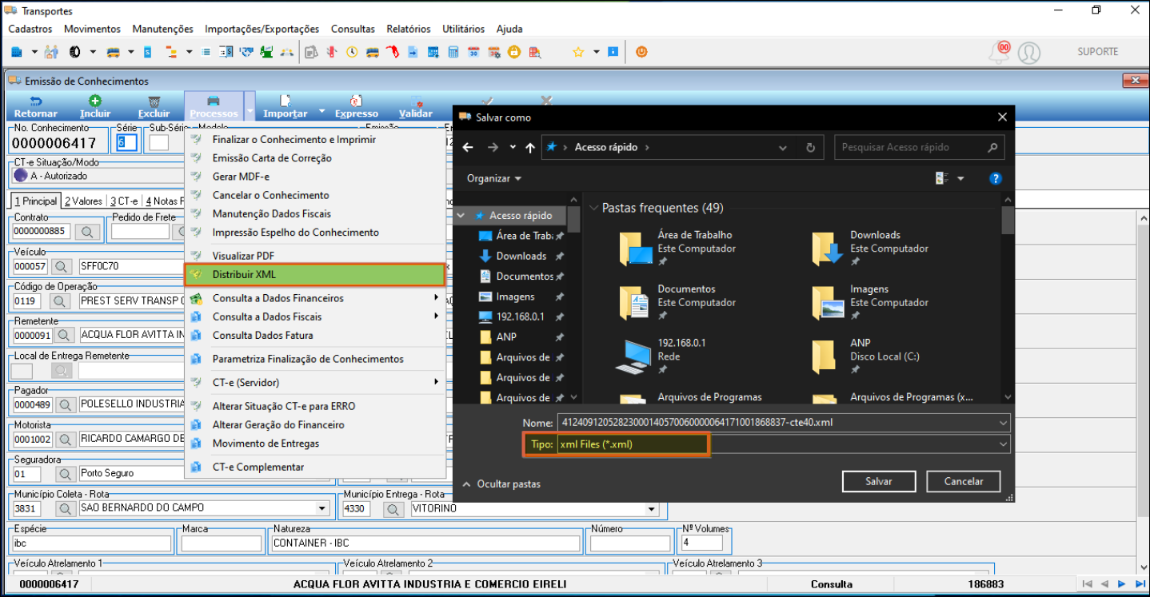Open the fuel pump nozzle toolbar icon

click(x=393, y=52)
